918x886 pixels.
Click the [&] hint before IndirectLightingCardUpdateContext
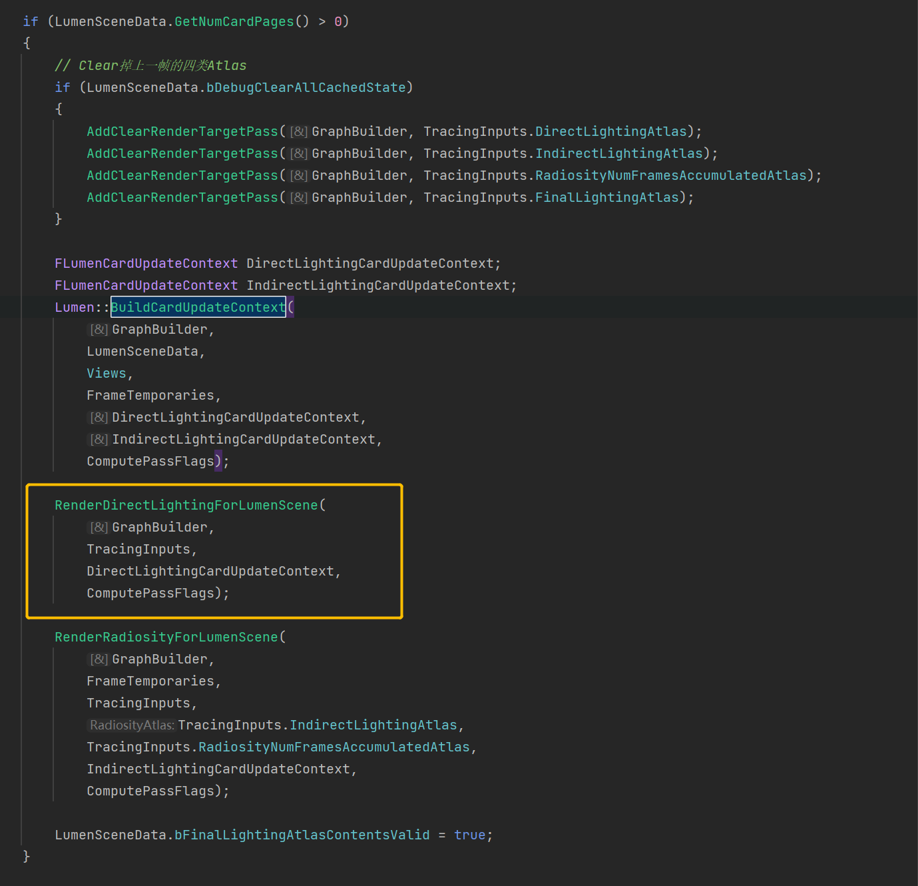click(99, 439)
